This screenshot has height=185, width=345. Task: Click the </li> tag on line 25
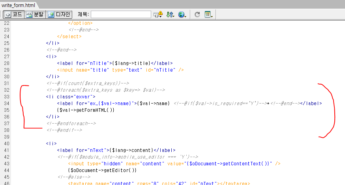click(52, 43)
